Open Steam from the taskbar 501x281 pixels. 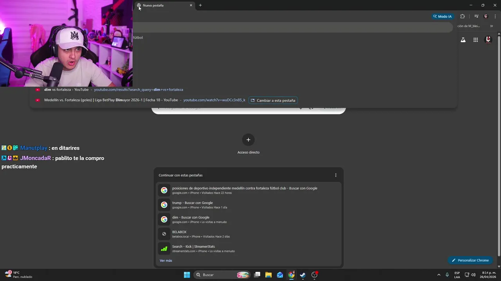303,275
